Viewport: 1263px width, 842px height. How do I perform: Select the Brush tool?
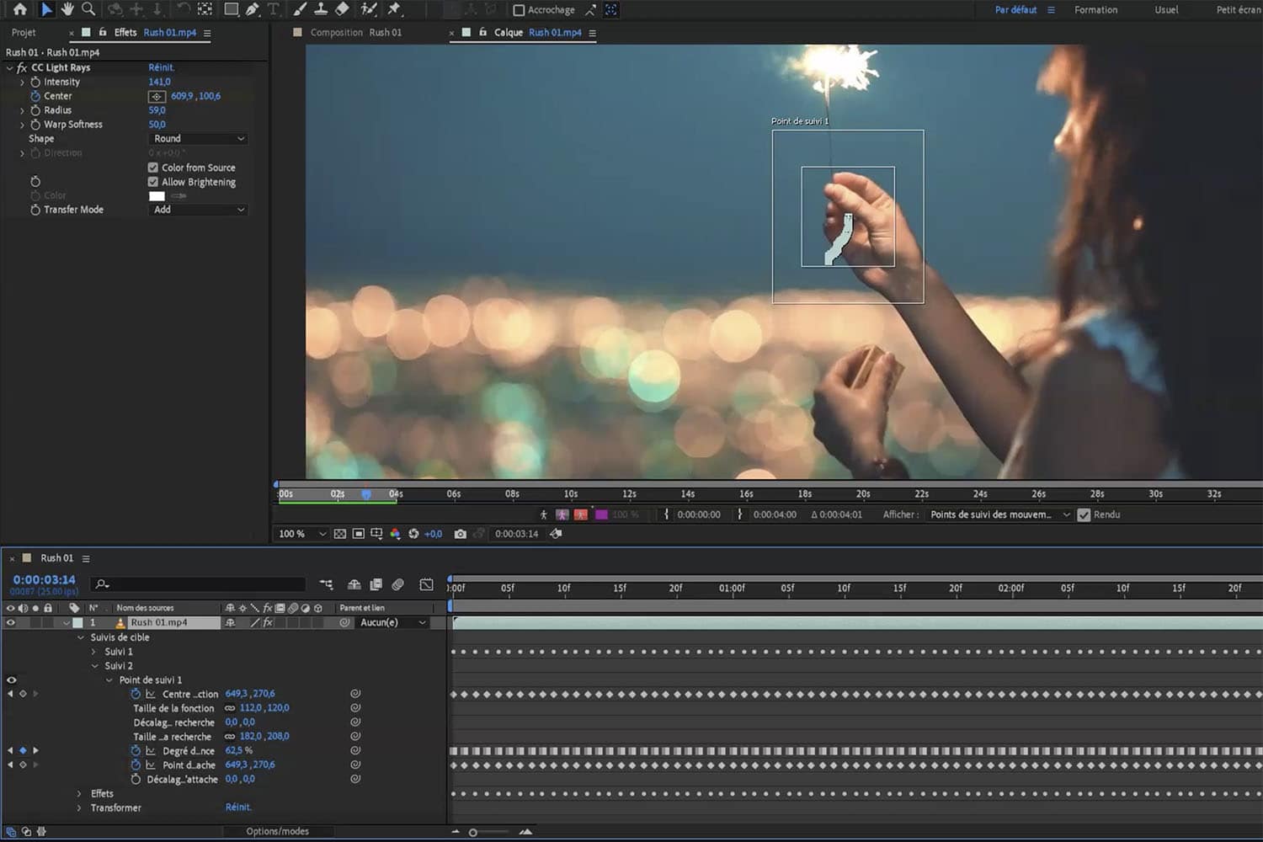300,9
